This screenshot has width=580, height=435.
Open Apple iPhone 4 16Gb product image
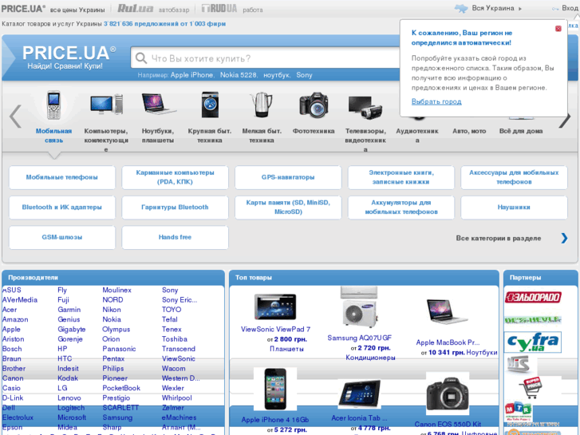(x=275, y=389)
